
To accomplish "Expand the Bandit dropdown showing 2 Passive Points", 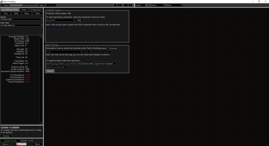I will pyautogui.click(x=21, y=19).
